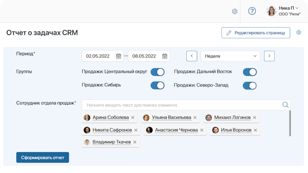This screenshot has height=173, width=308.
Task: Go to next period with right arrow
Action: 269,56
